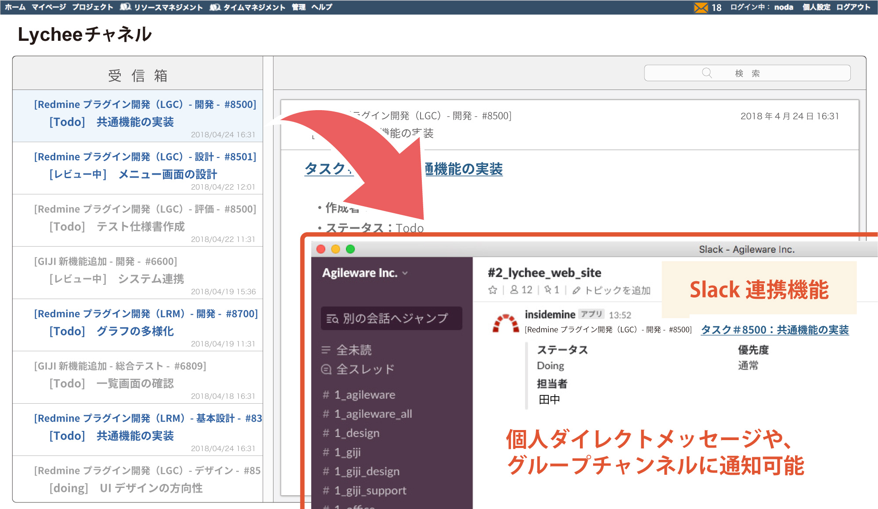The height and width of the screenshot is (509, 878).
Task: Click the insidemine app avatar icon
Action: point(506,323)
